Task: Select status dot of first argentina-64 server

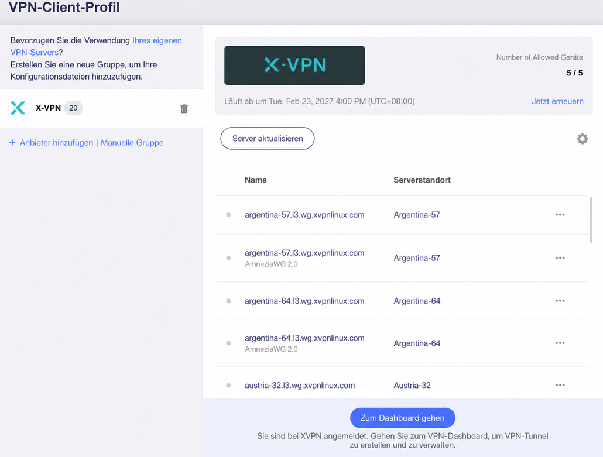Action: pos(228,301)
